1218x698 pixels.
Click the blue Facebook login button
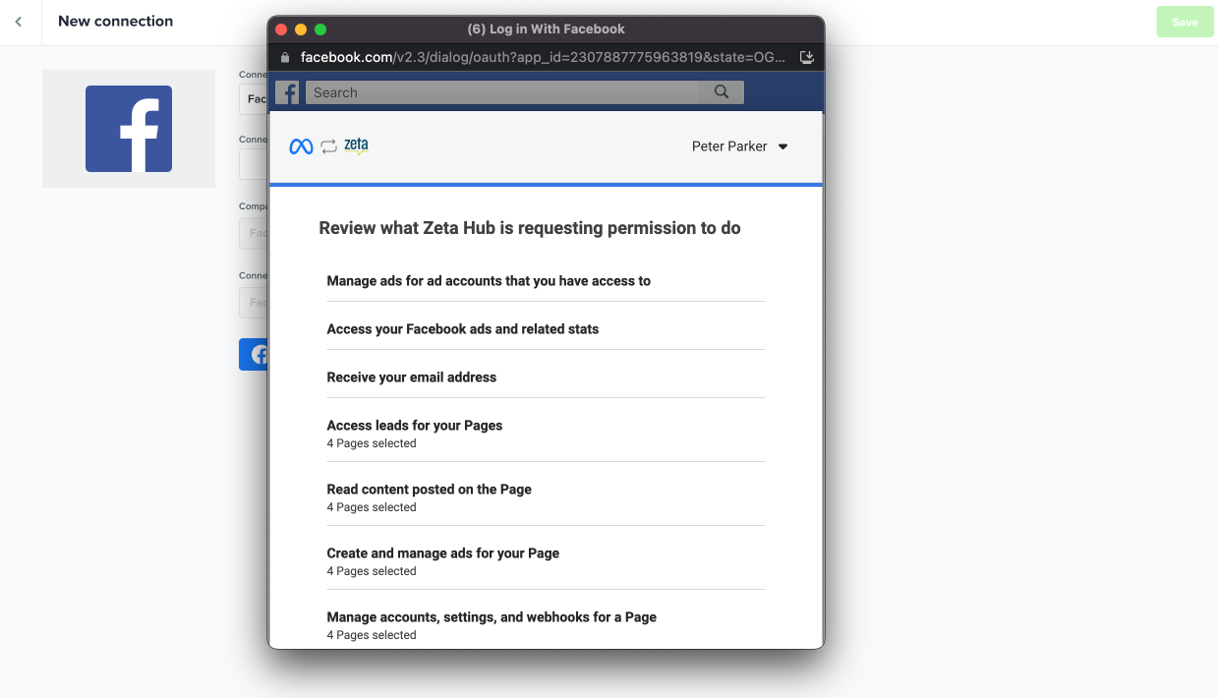coord(254,355)
